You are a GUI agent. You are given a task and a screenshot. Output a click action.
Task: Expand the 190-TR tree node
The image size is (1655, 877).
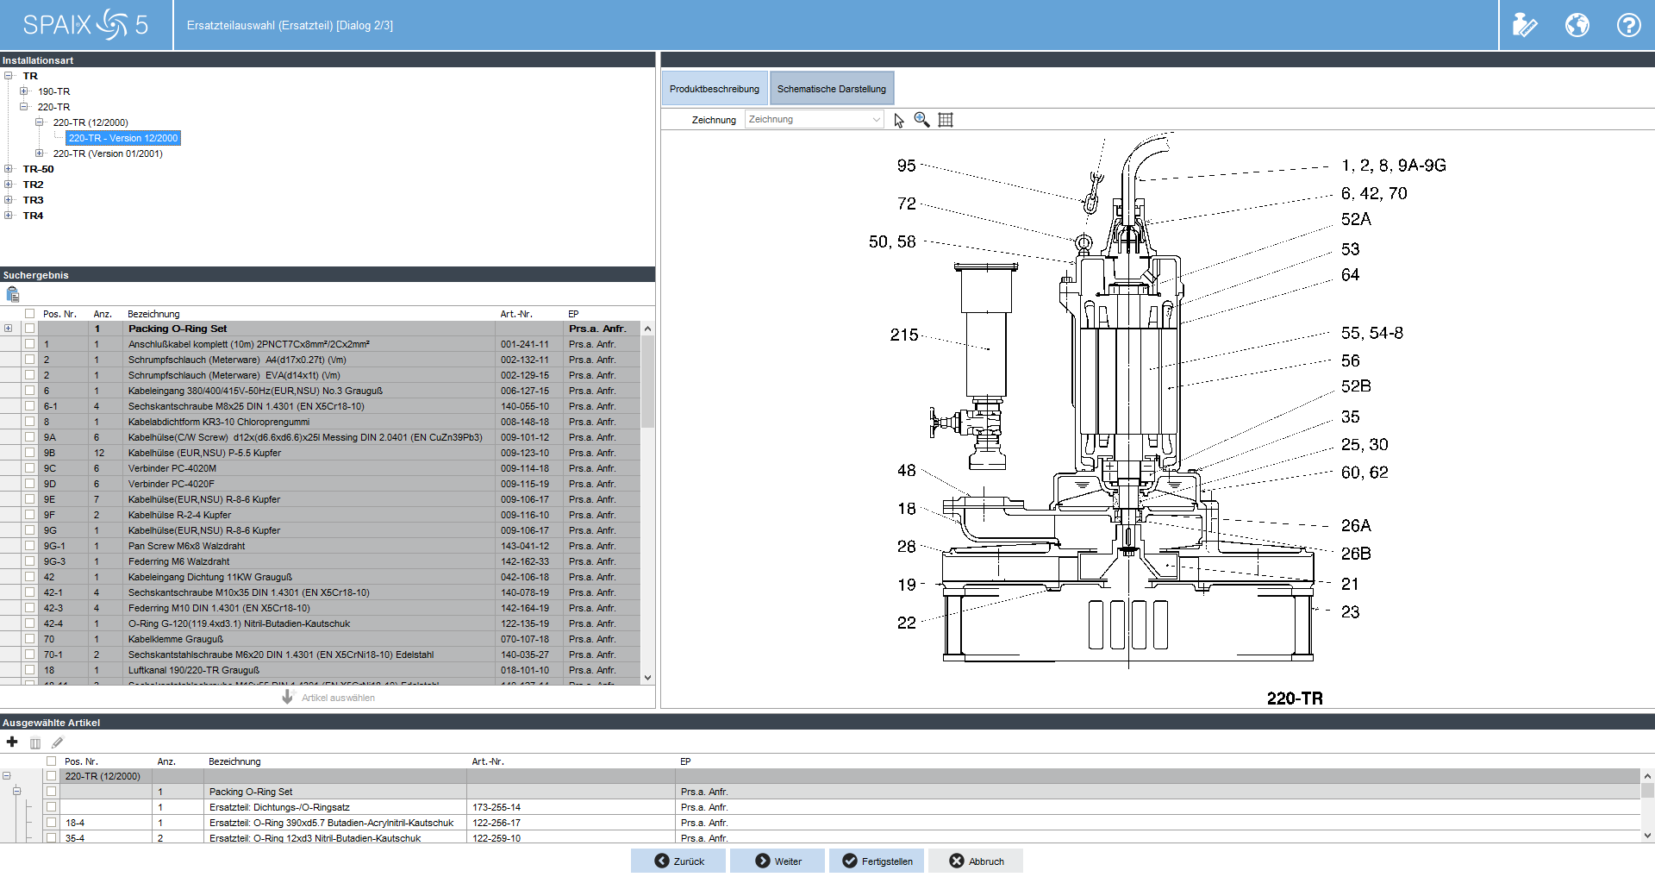click(x=24, y=91)
